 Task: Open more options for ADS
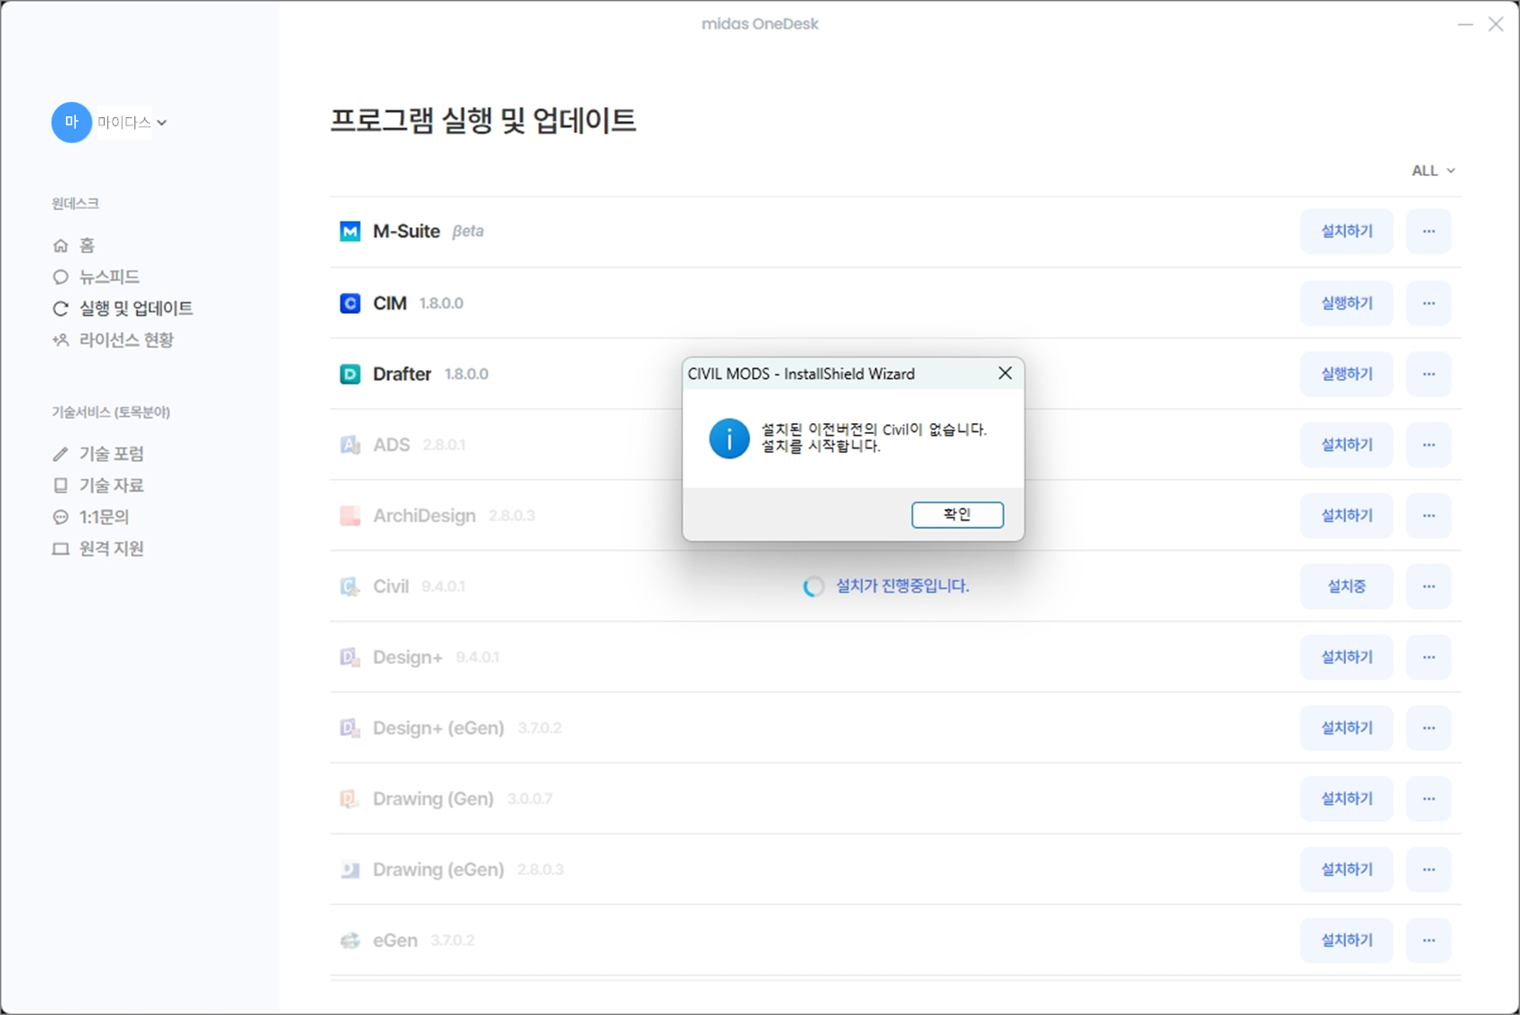(x=1429, y=445)
